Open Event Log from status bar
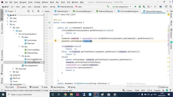The width and height of the screenshot is (173, 97). coord(163,87)
